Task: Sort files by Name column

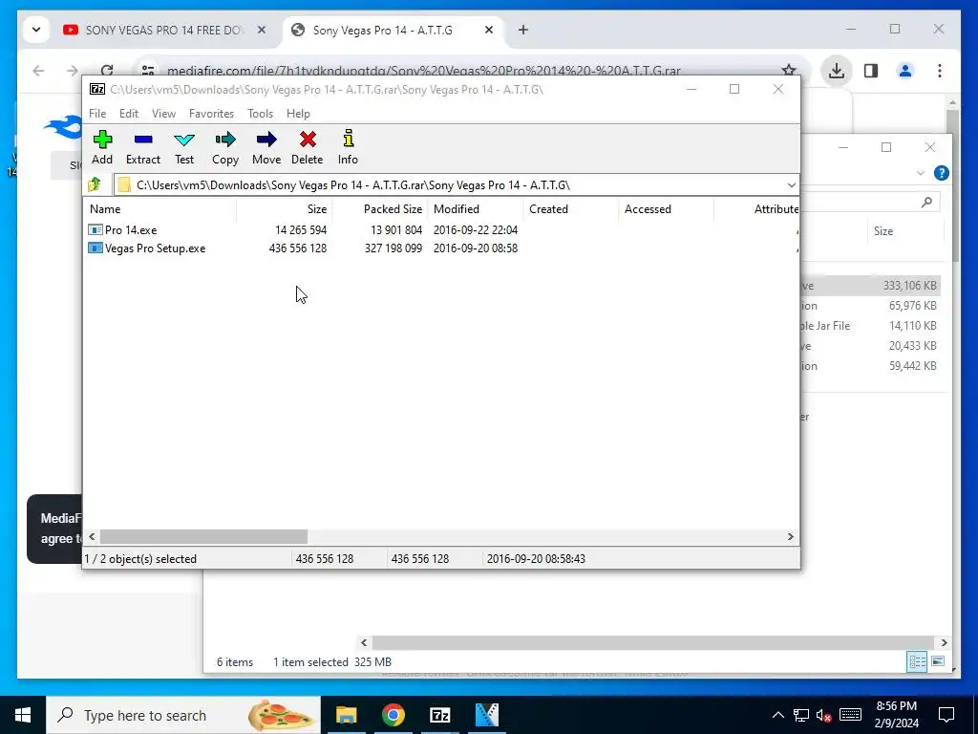Action: 159,209
